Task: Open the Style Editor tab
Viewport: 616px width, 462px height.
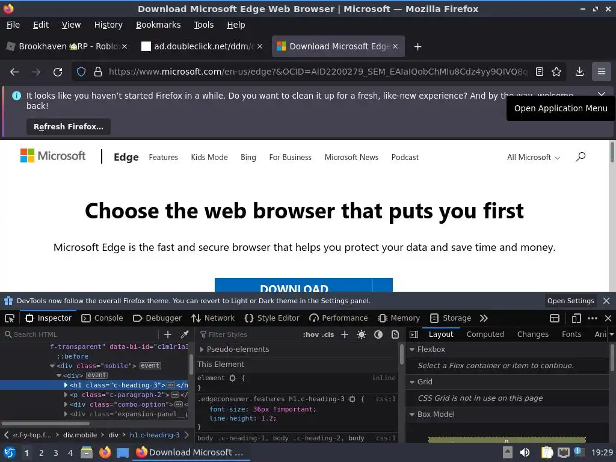Action: (272, 318)
